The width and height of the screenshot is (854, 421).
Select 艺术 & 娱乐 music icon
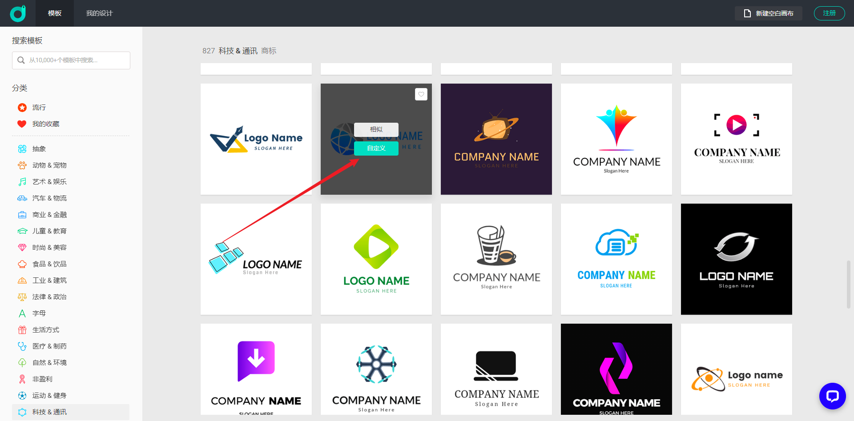click(x=22, y=182)
